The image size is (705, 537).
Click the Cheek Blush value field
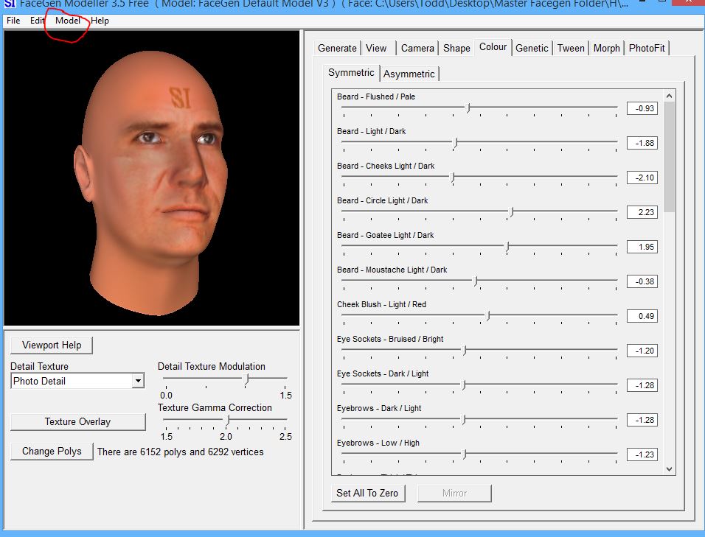click(x=642, y=316)
